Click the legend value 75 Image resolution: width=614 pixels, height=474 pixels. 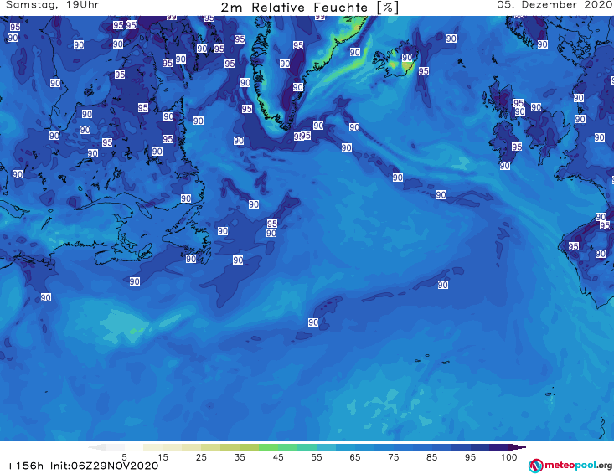pos(393,457)
